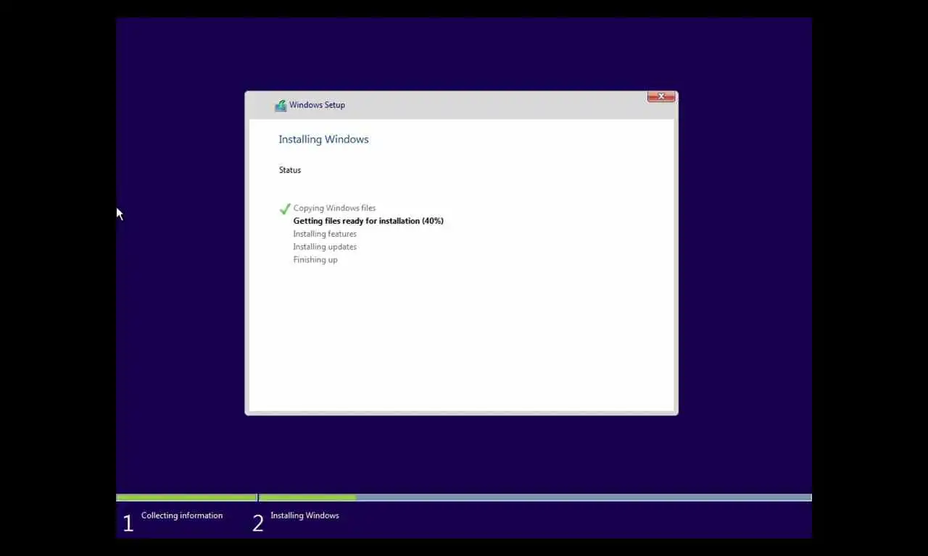This screenshot has width=928, height=556.
Task: Click the green checkmark beside Copying Windows files
Action: click(285, 208)
